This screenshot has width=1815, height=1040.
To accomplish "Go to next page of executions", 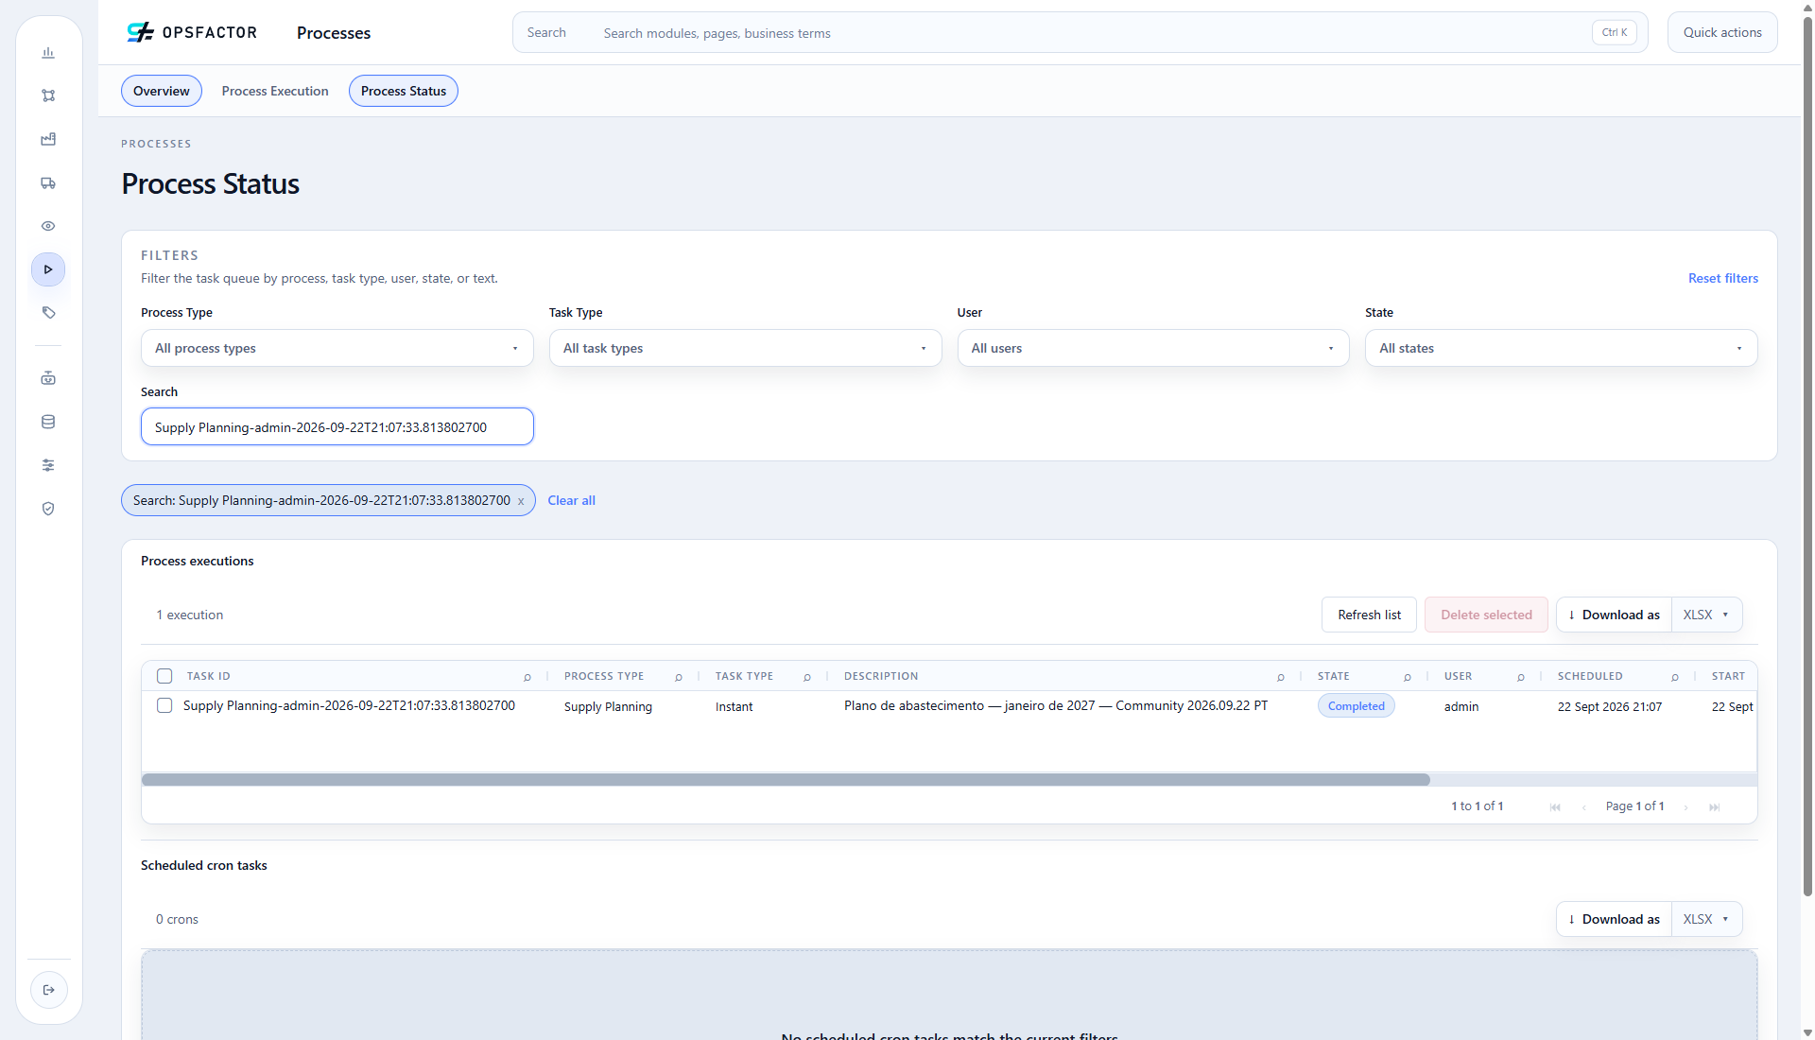I will pos(1685,806).
